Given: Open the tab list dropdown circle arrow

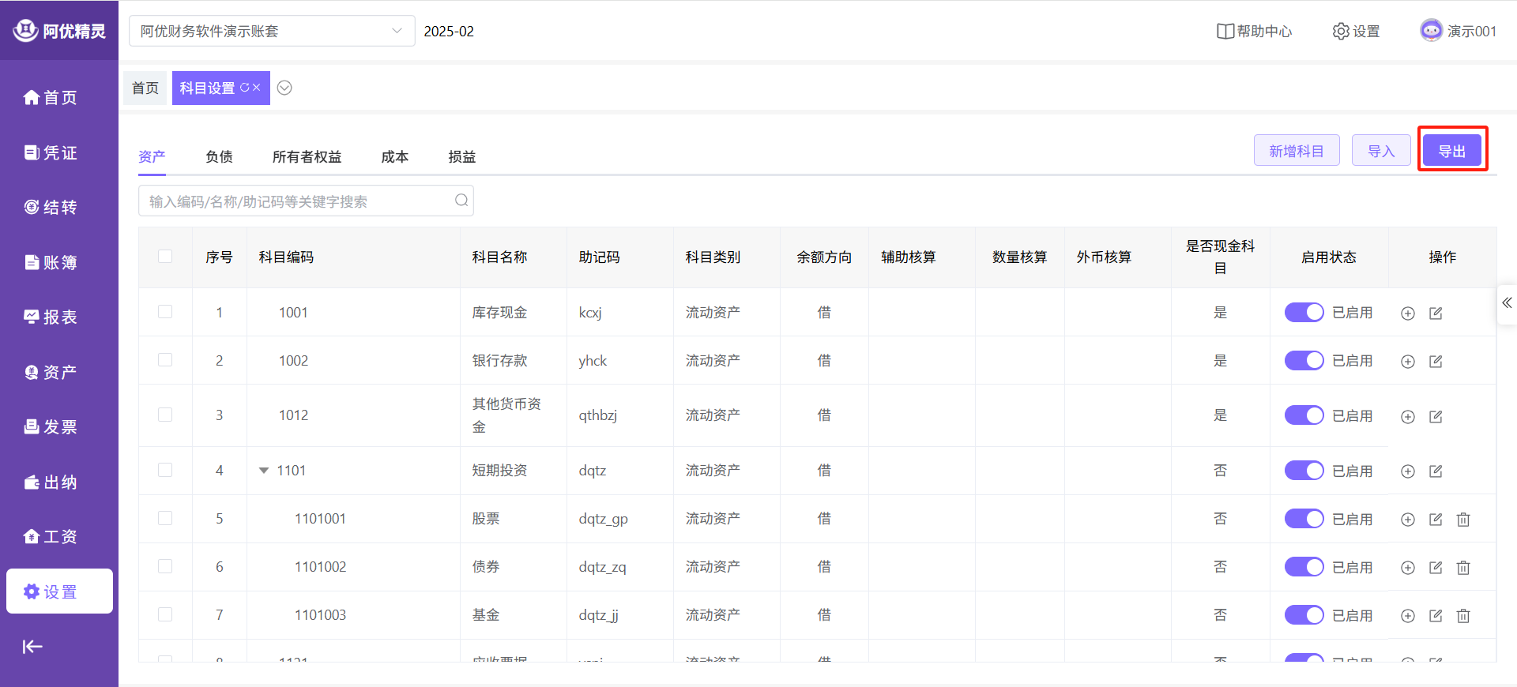Looking at the screenshot, I should click(284, 88).
